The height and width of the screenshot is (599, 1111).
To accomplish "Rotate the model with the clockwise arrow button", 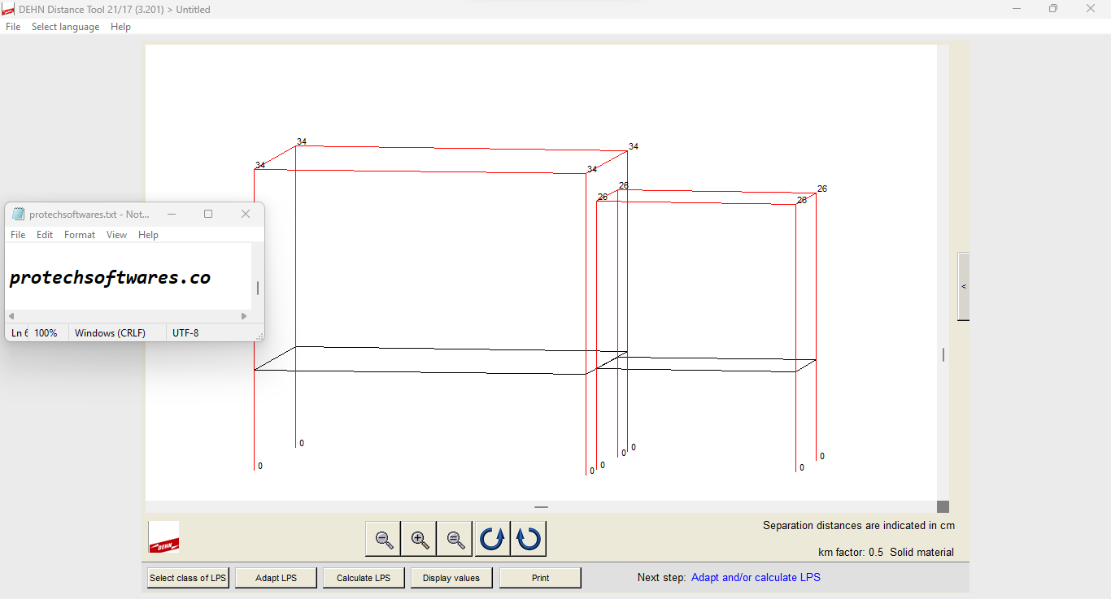I will click(x=529, y=539).
